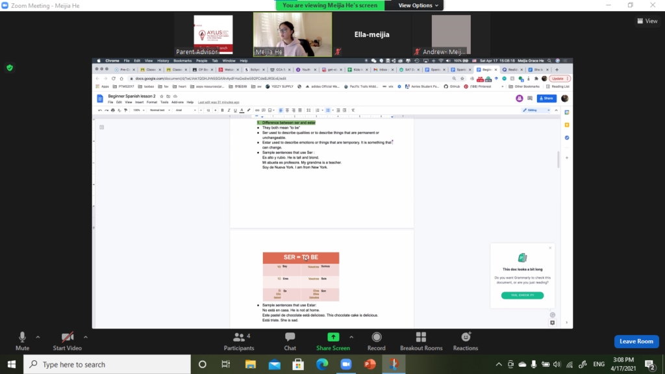The image size is (665, 374).
Task: Open the Zoom Chat panel
Action: click(x=290, y=342)
